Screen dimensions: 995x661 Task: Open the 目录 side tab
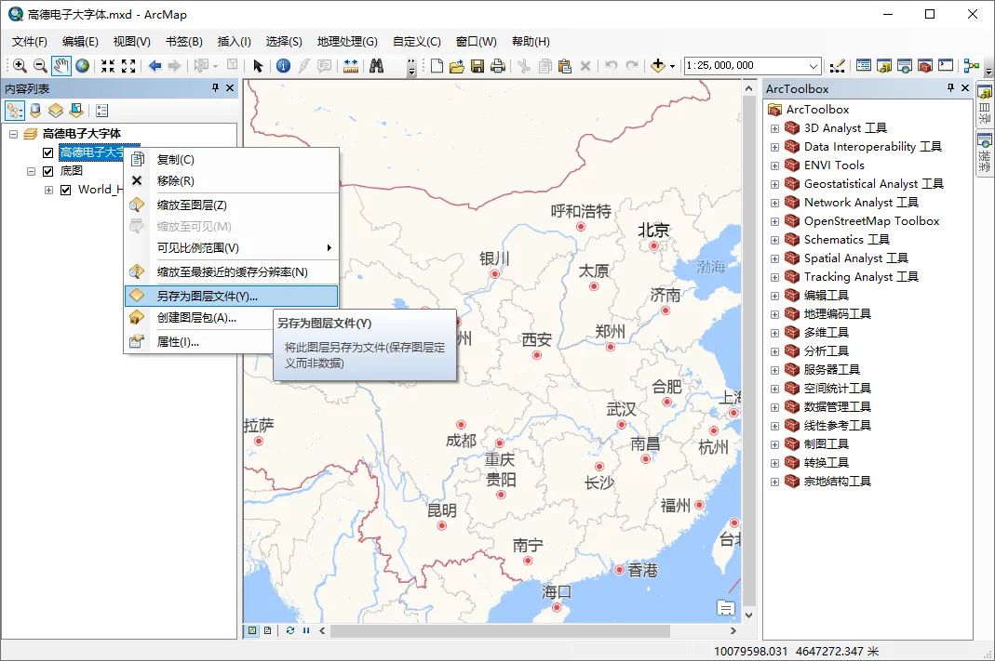pos(984,104)
